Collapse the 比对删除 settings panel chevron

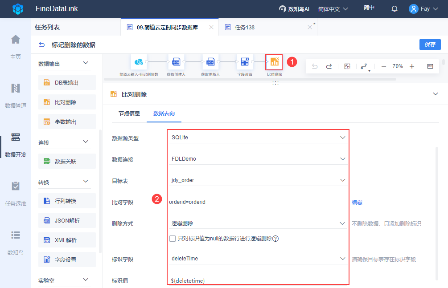(436, 94)
